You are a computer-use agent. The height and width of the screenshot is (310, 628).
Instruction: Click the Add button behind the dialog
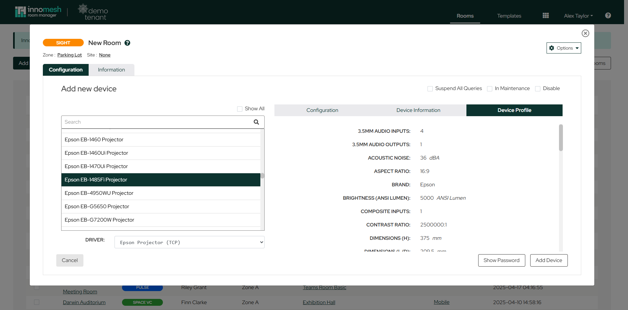pyautogui.click(x=22, y=63)
